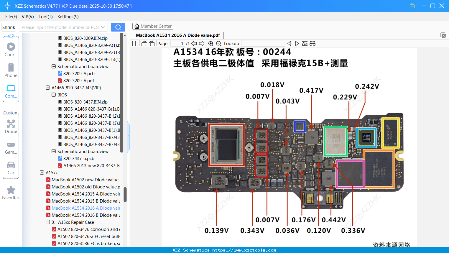Click the PDF icon beside 820-3209-A.pdf
The image size is (449, 253).
tap(60, 80)
